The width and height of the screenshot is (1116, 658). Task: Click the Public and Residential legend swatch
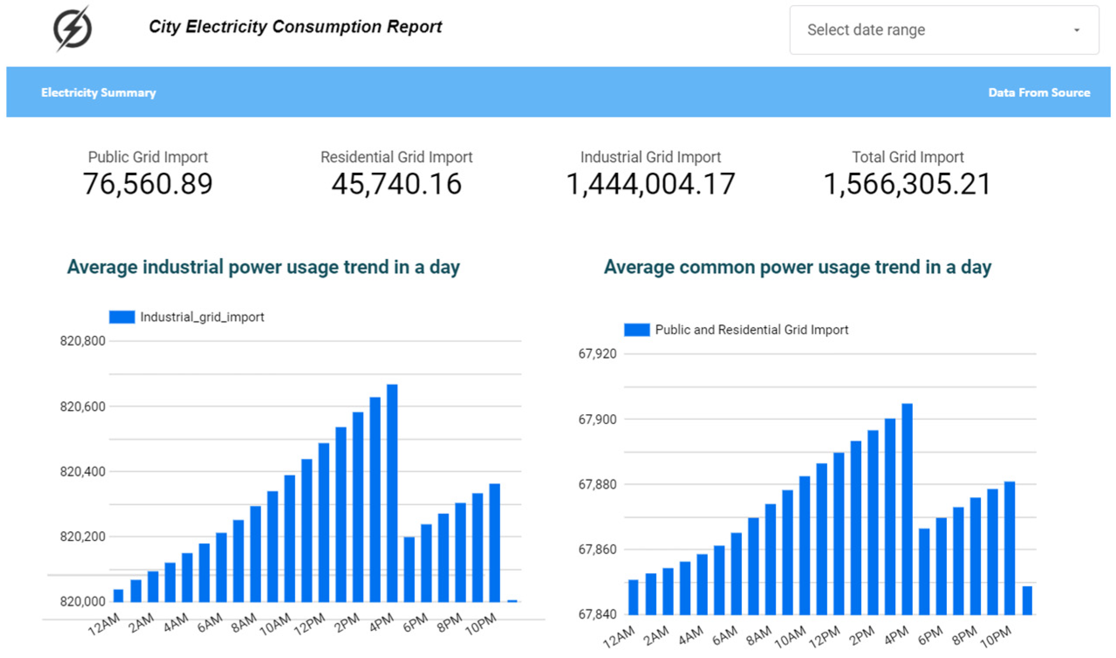pyautogui.click(x=637, y=330)
